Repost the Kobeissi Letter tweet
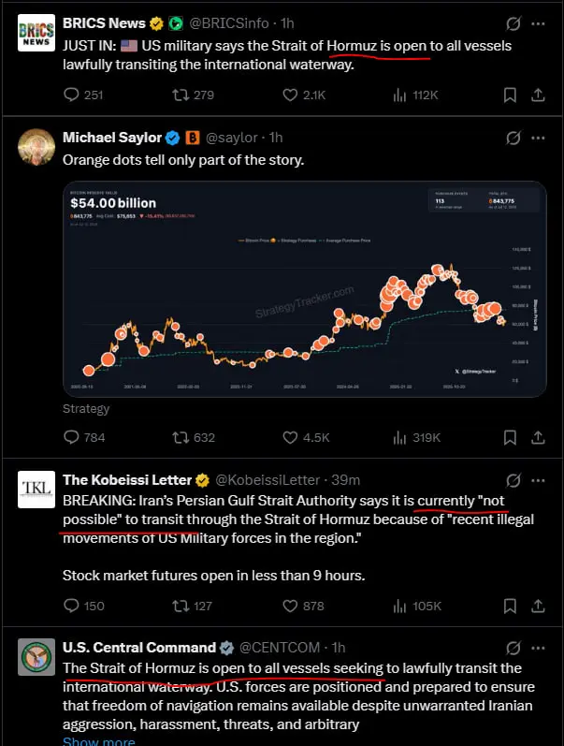Viewport: 564px width, 746px height. [x=192, y=606]
